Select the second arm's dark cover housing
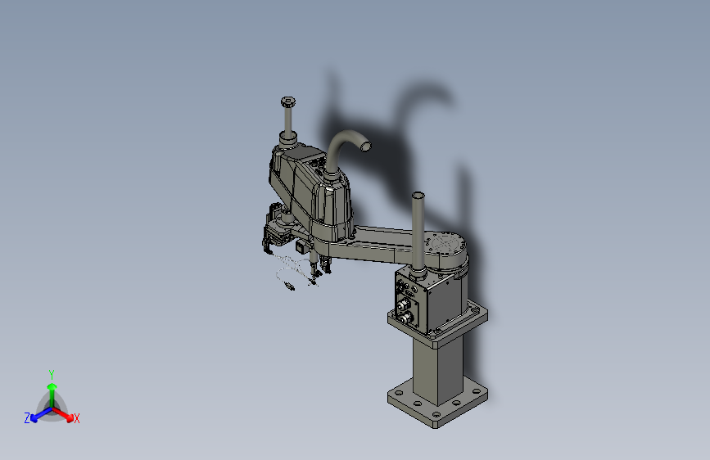 click(x=311, y=188)
